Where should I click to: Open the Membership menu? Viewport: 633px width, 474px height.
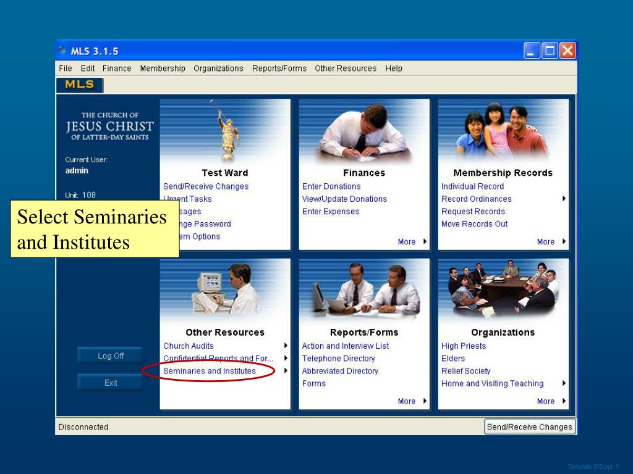tap(163, 69)
